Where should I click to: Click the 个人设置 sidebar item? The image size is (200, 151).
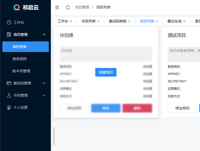click(x=20, y=108)
